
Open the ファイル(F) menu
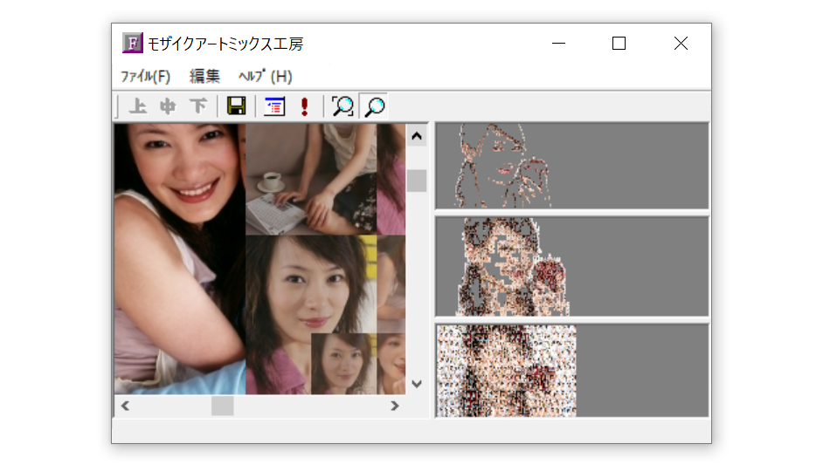(146, 77)
